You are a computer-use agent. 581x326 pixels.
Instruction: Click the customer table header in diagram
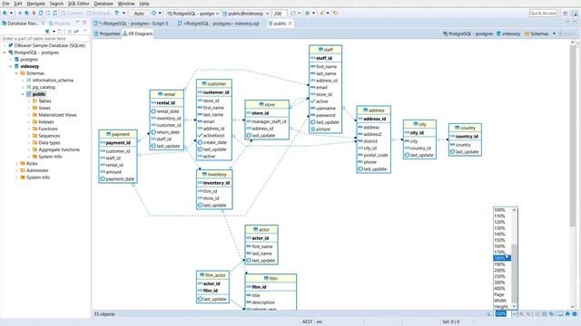tap(214, 83)
